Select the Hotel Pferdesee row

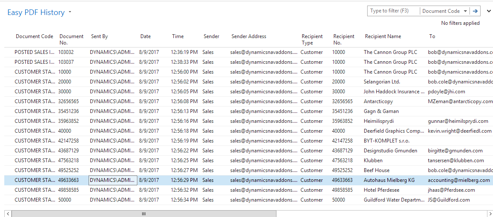[x=382, y=190]
